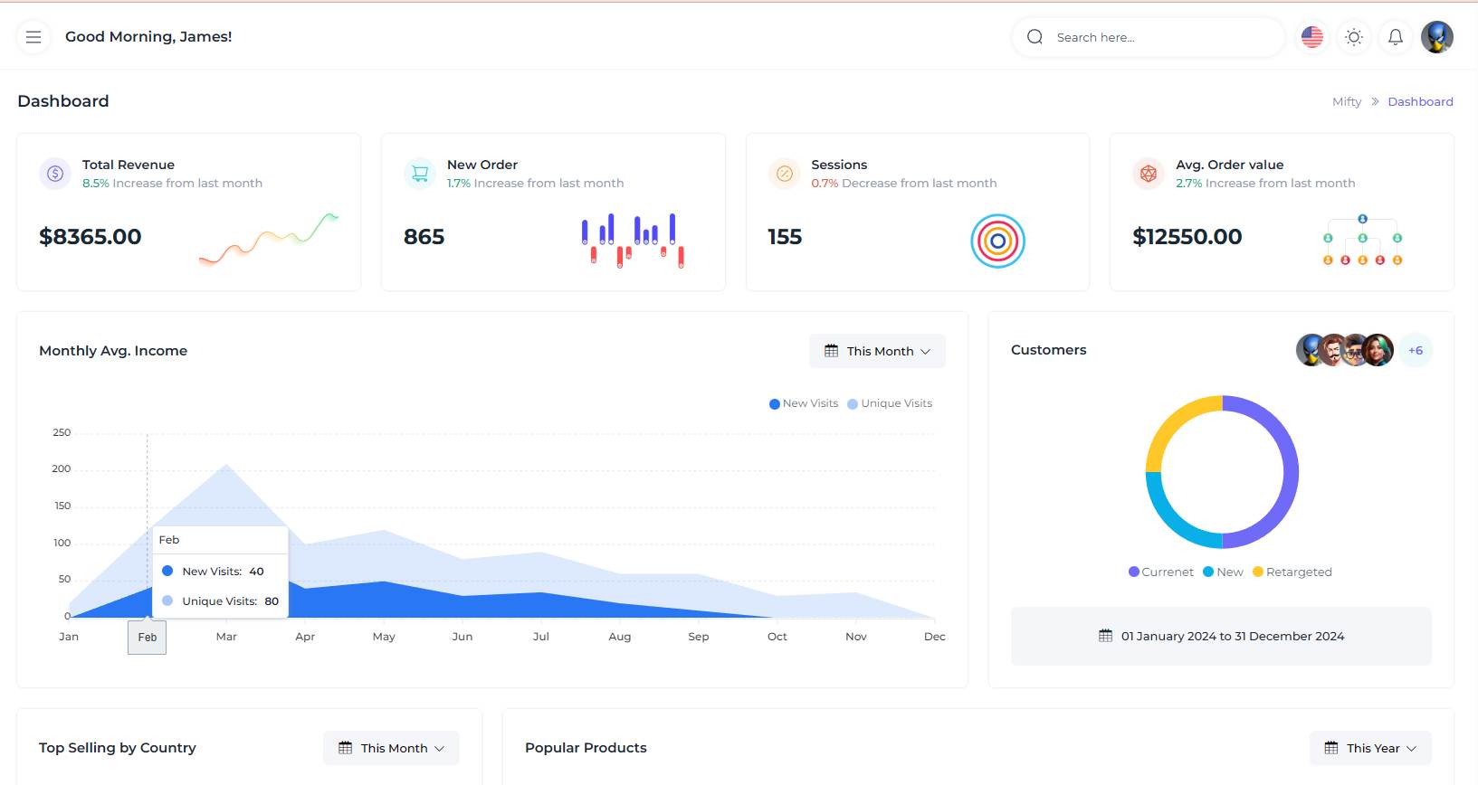Click the user profile avatar in header
Screen dimensions: 1478x785
pos(1436,37)
